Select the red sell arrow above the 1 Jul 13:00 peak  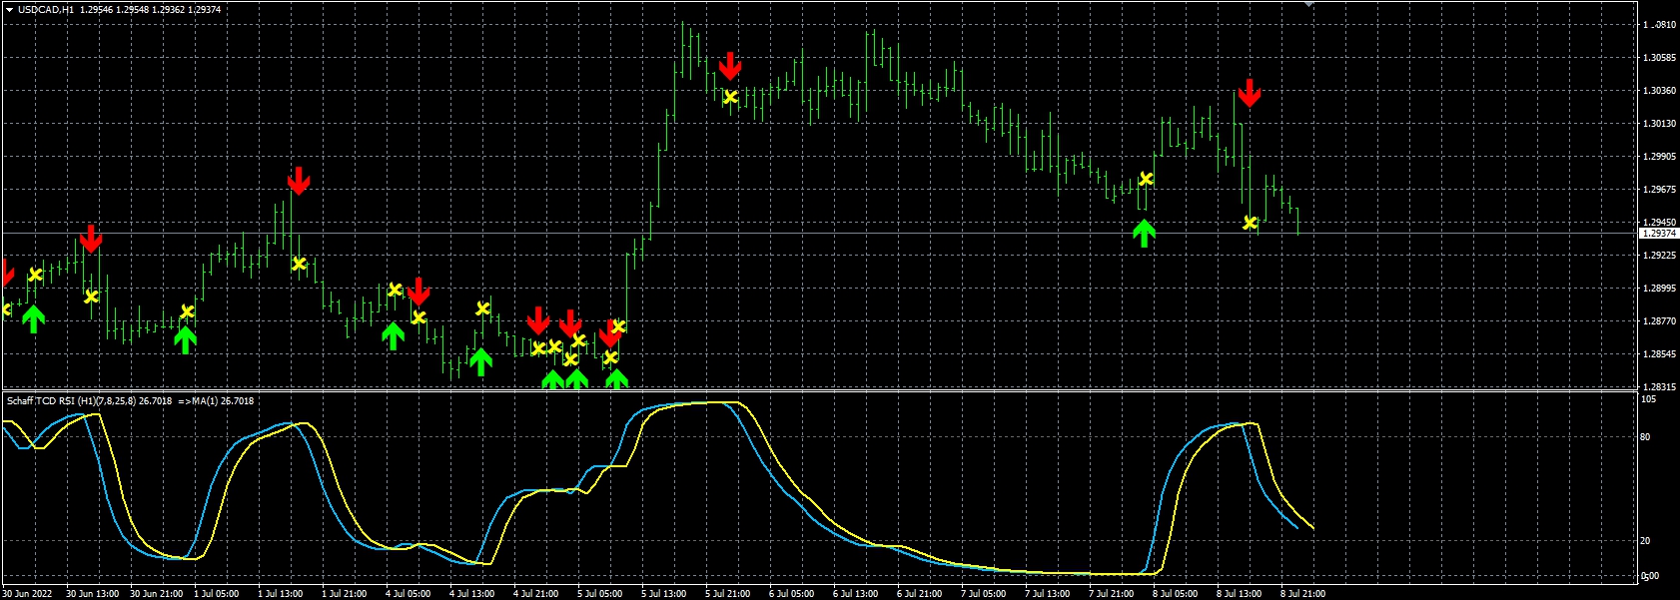coord(299,181)
